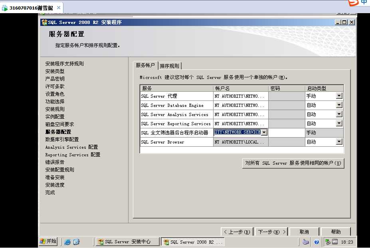Click 对所有 SQL Server 服务使用相同的帐户 button
Image resolution: width=370 pixels, height=248 pixels.
coord(293,163)
